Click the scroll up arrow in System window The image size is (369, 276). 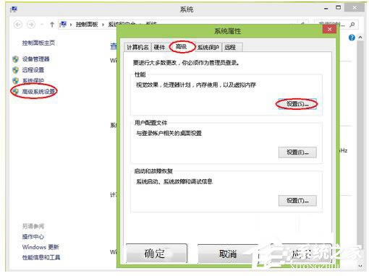tap(360, 38)
